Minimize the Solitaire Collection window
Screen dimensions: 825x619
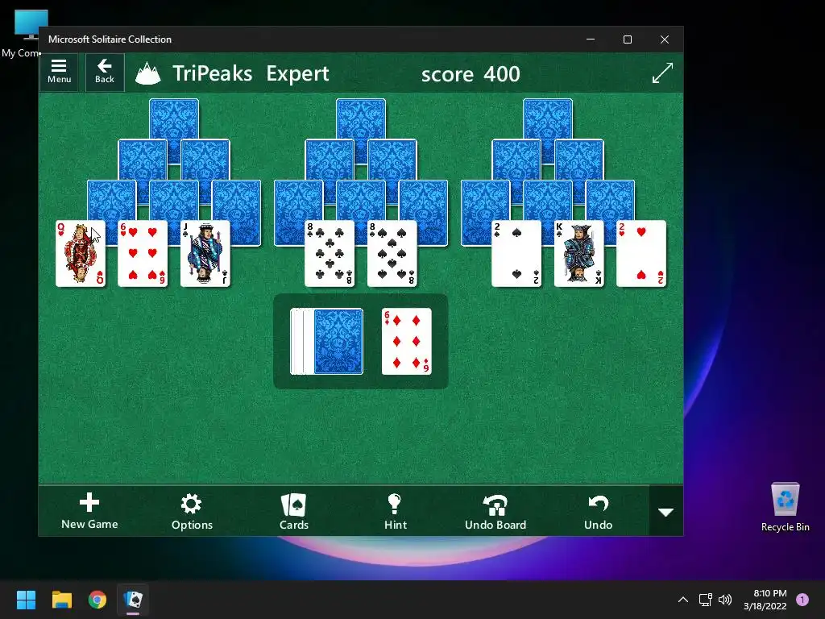pos(591,39)
